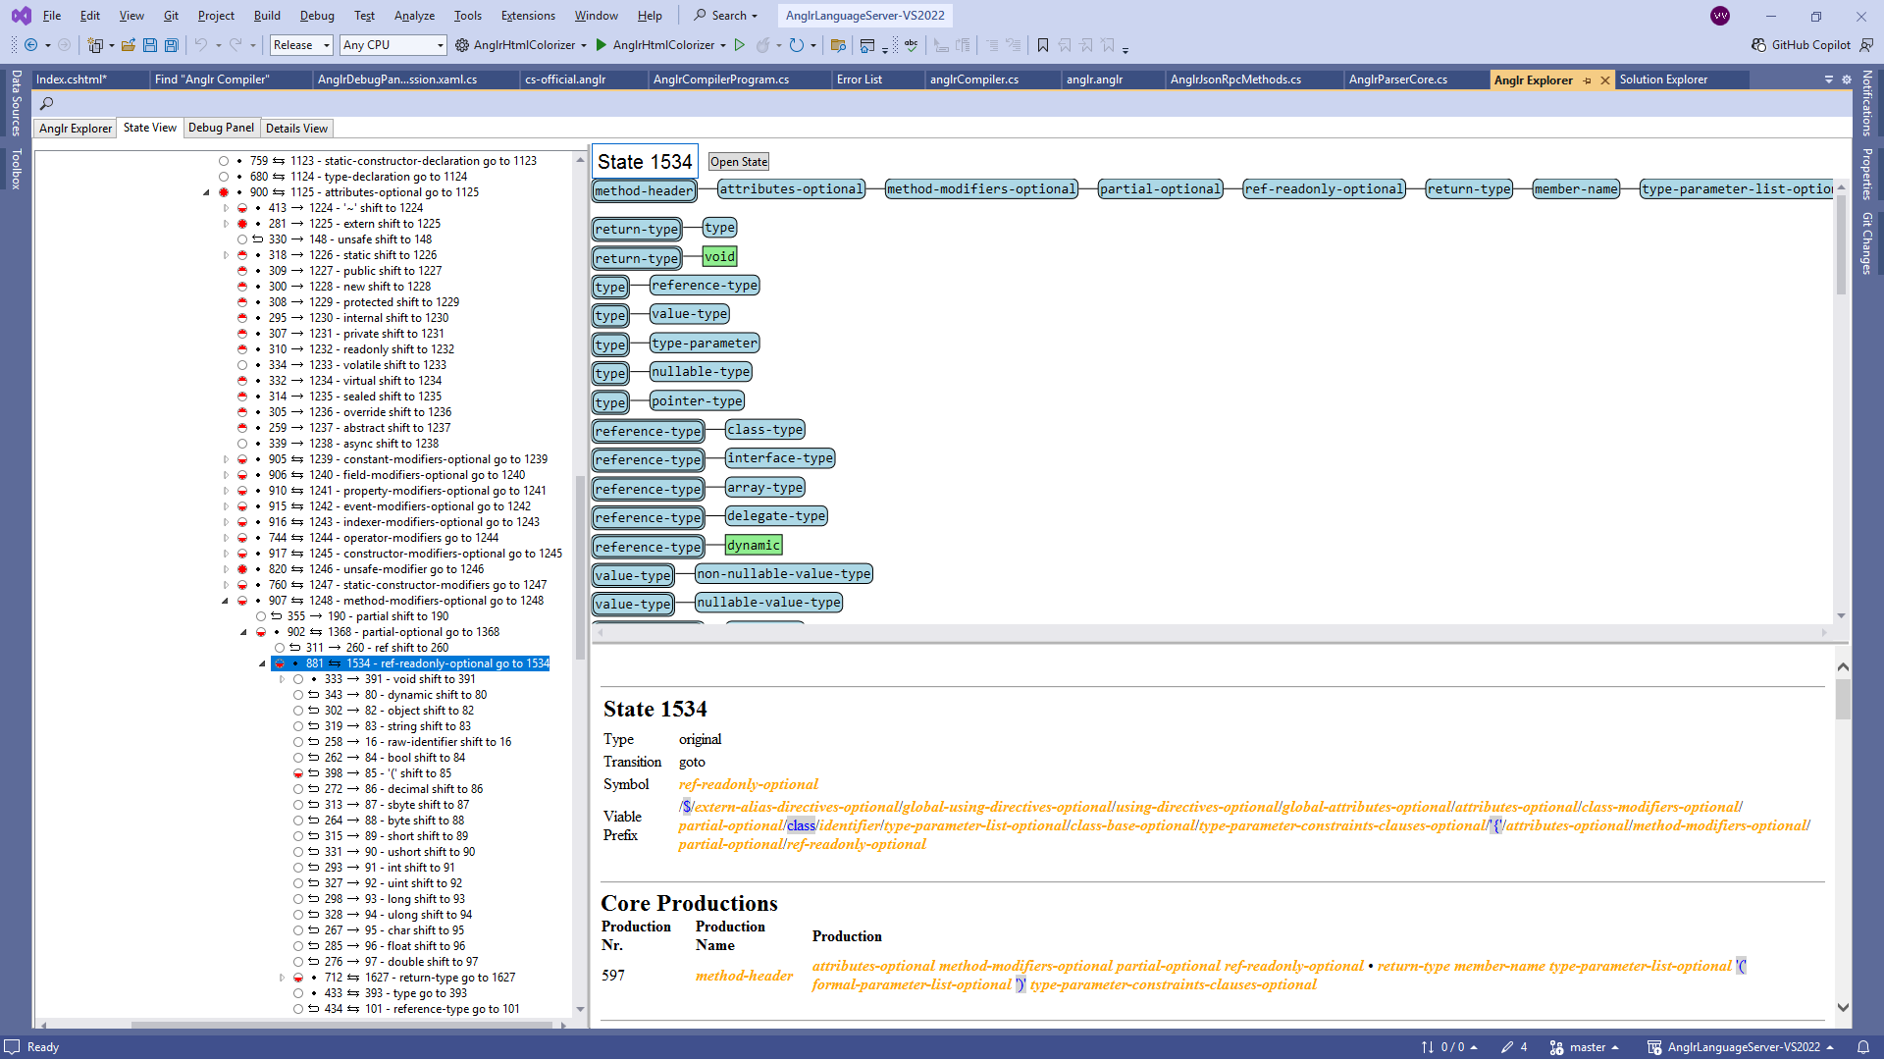This screenshot has height=1060, width=1884.
Task: Click the New Project toolbar icon
Action: (95, 45)
